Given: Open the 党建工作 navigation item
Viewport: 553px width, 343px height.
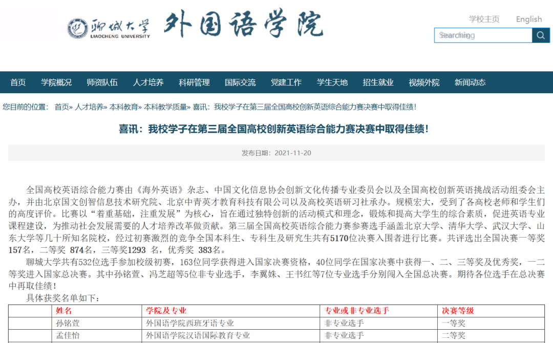Looking at the screenshot, I should [x=286, y=82].
